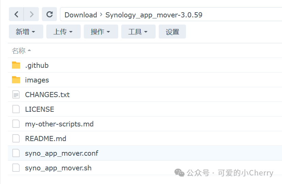Select the images folder name
282x184 pixels.
[x=37, y=80]
